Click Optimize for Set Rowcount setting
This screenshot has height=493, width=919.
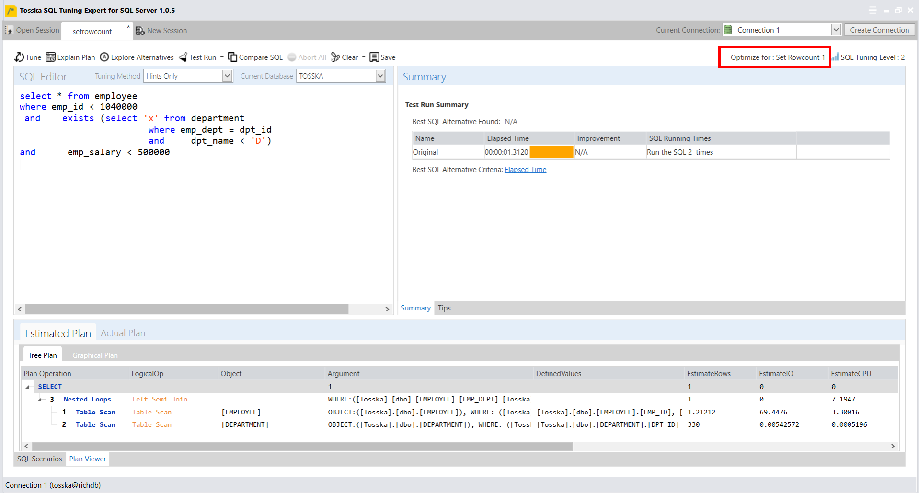[x=777, y=57]
